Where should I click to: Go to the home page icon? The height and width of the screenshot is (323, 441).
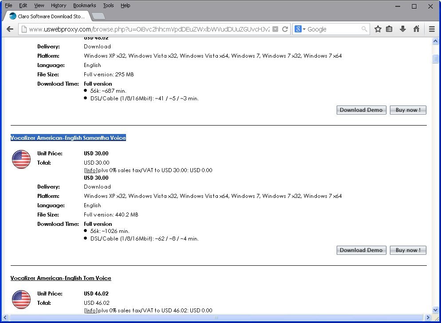[417, 29]
